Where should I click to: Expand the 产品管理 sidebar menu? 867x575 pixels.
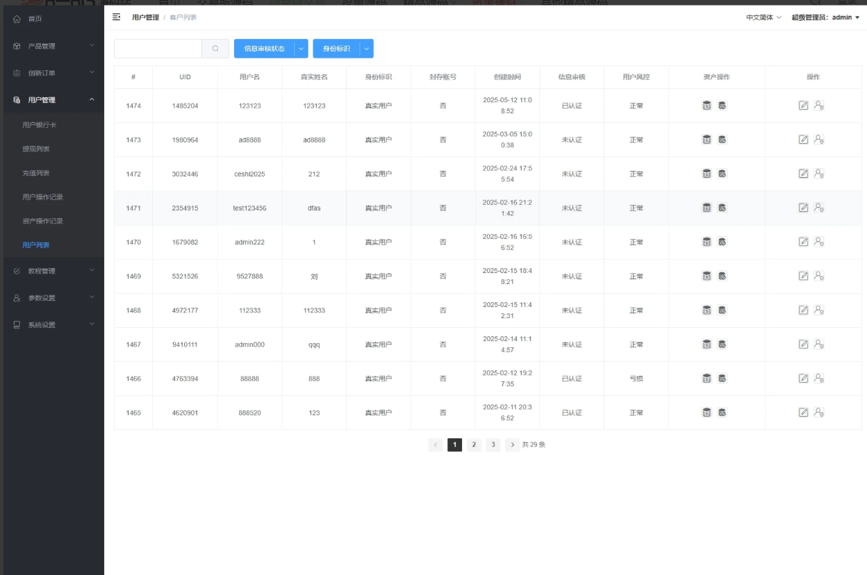pyautogui.click(x=52, y=46)
